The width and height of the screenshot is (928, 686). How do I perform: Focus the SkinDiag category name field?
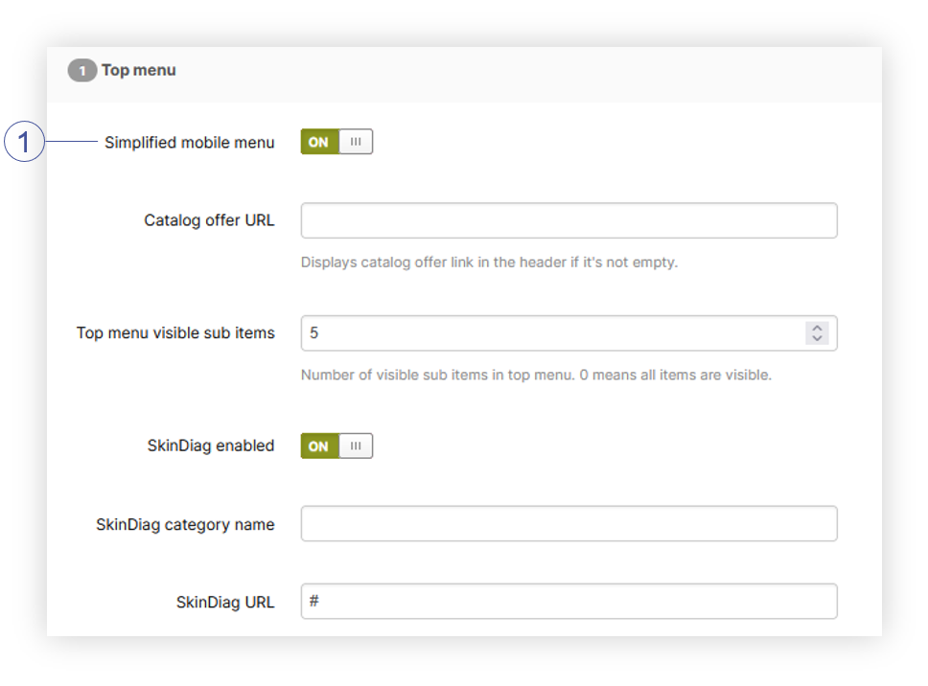click(x=568, y=524)
